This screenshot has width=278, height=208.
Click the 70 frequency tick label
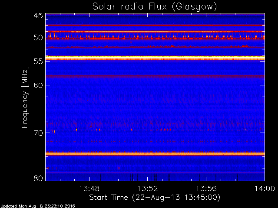pos(38,133)
